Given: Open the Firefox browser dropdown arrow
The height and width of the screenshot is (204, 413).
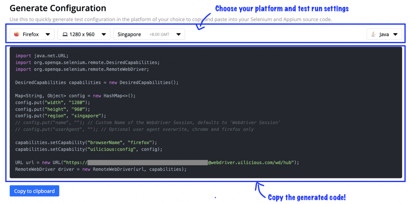Looking at the screenshot, I should click(47, 34).
